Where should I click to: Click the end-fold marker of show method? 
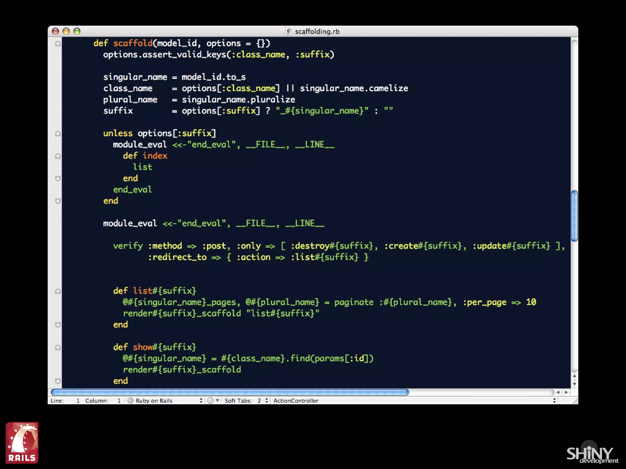(x=57, y=381)
